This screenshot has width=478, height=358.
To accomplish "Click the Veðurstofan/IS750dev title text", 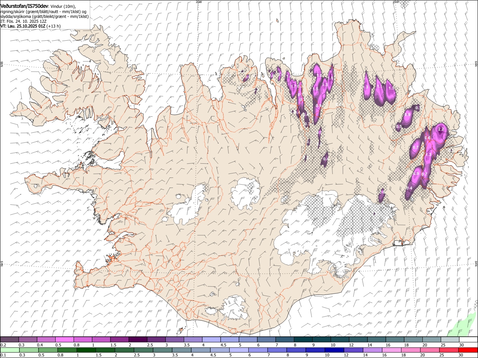I will [x=24, y=6].
